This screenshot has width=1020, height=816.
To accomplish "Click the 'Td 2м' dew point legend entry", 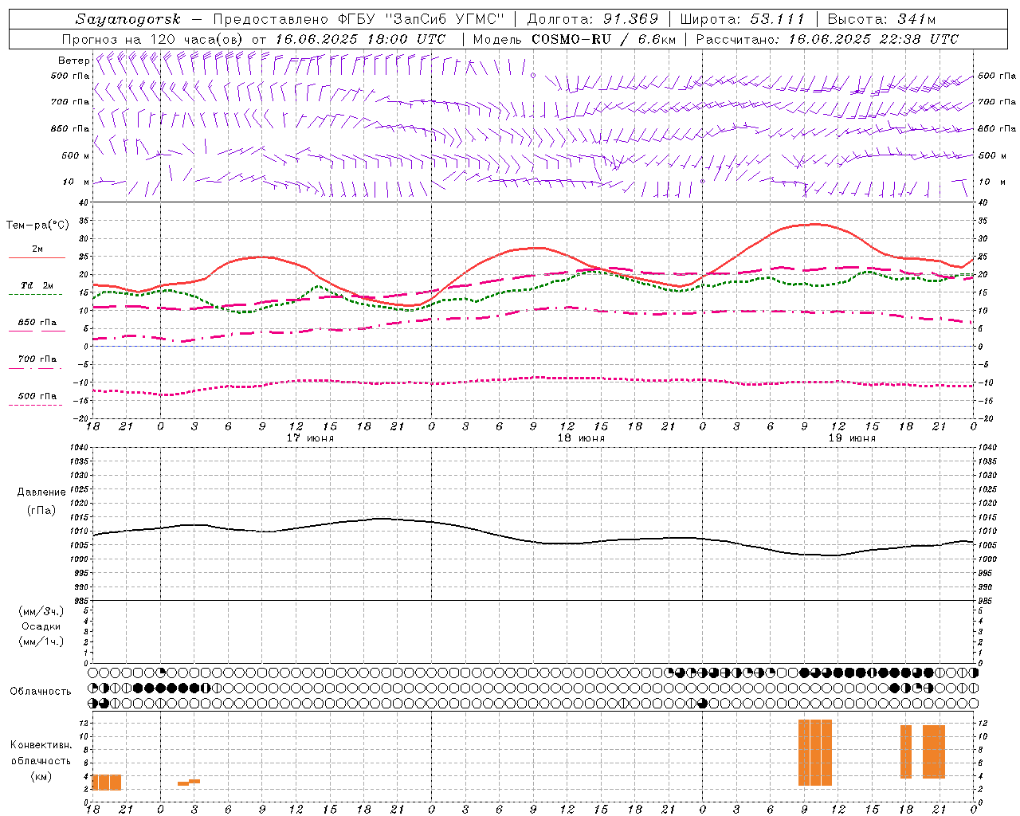I will (x=37, y=285).
